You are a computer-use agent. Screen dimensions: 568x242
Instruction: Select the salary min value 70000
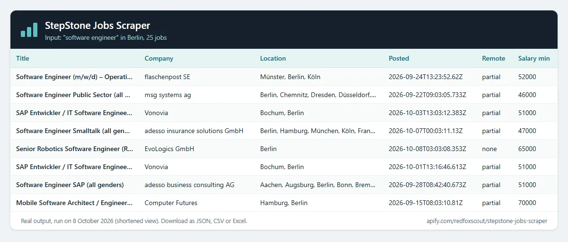point(527,203)
